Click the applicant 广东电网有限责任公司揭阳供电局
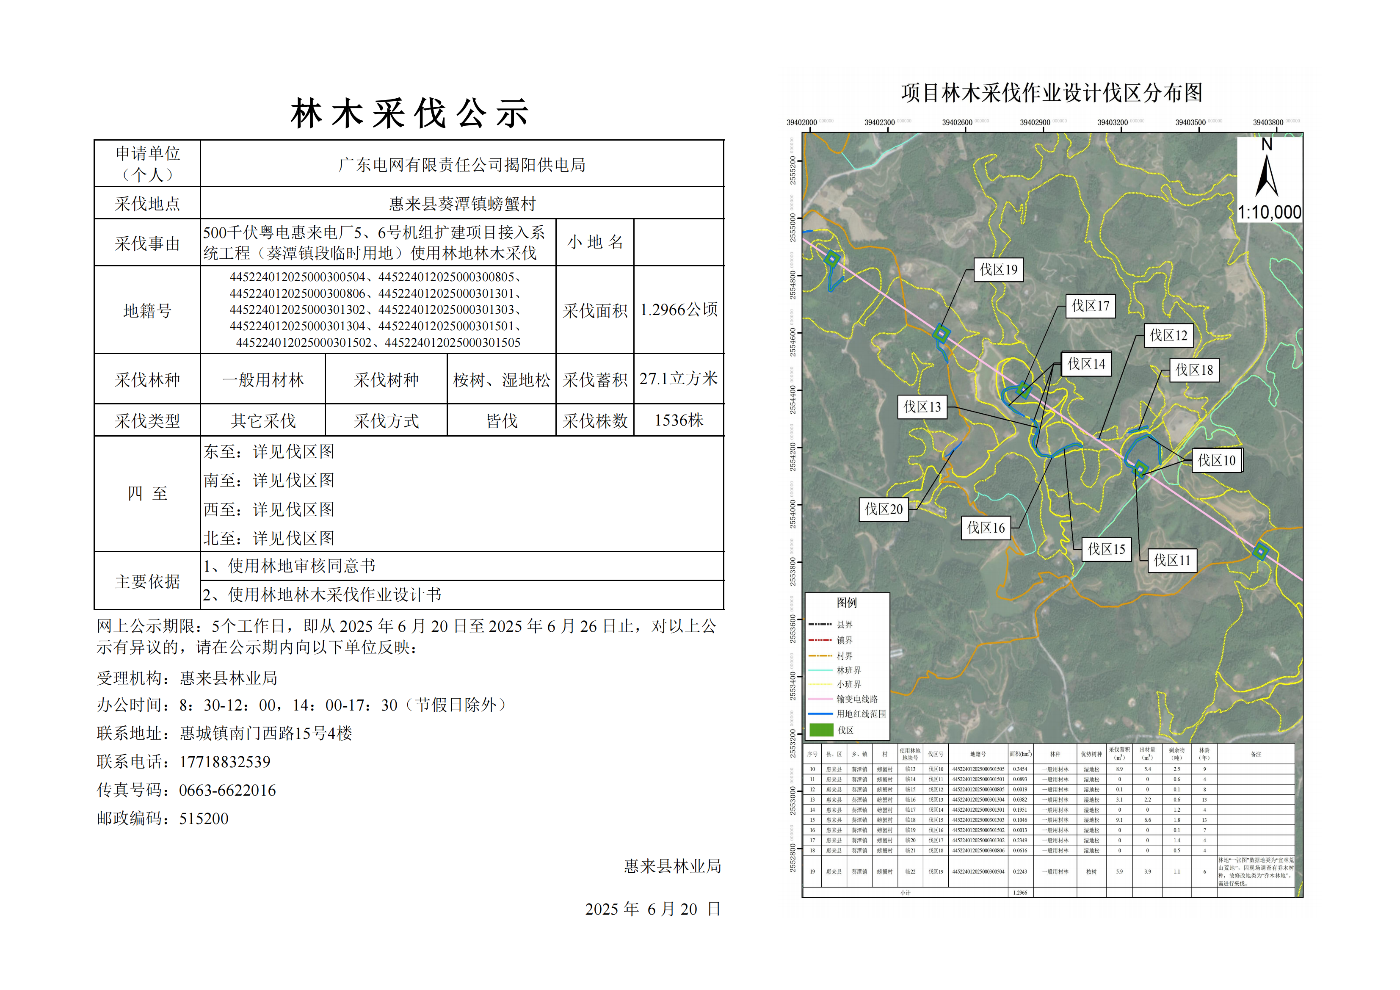 coord(461,165)
